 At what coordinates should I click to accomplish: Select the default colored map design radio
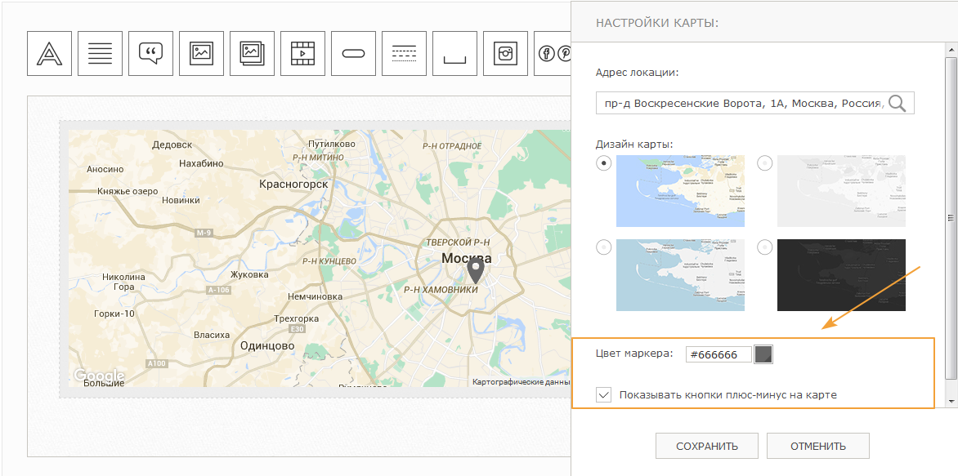pyautogui.click(x=603, y=163)
